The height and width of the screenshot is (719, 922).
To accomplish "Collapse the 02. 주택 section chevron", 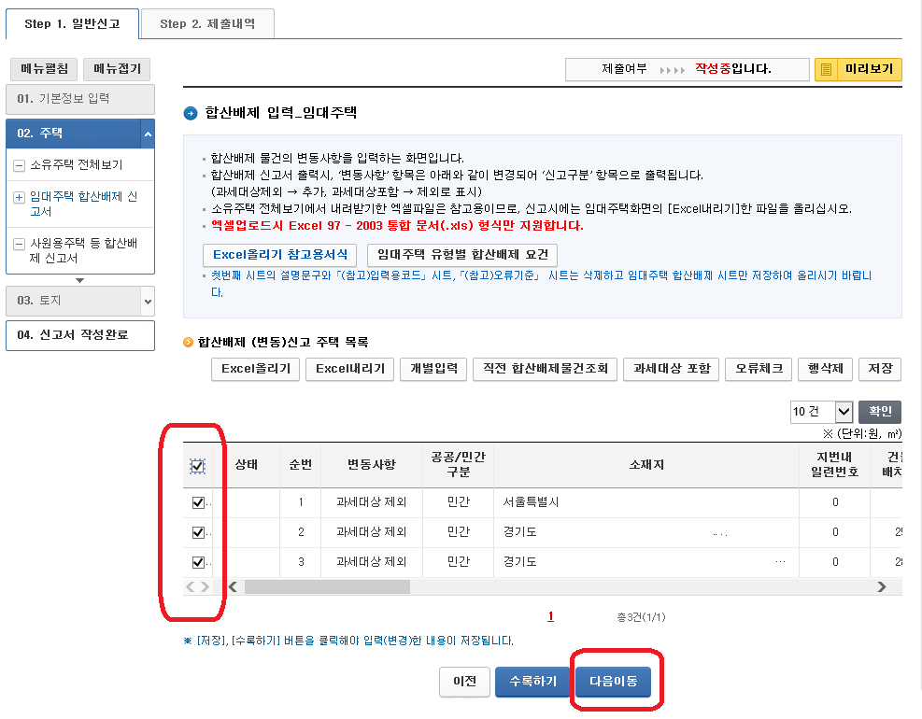I will (149, 133).
